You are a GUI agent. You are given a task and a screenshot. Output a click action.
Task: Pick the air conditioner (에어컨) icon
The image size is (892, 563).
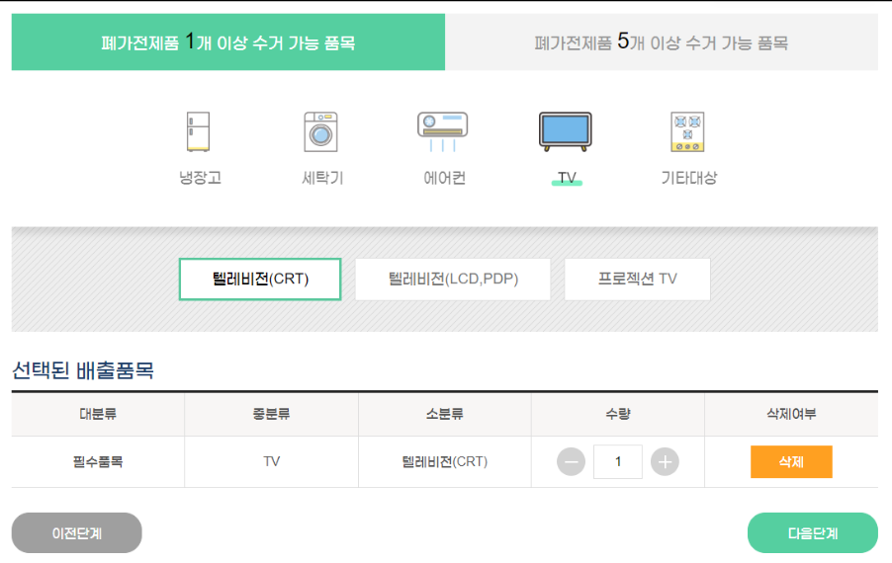point(443,131)
